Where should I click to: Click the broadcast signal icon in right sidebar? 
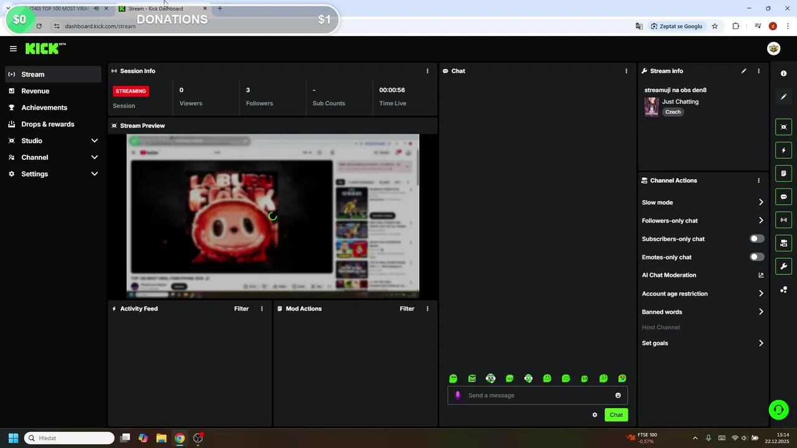783,220
